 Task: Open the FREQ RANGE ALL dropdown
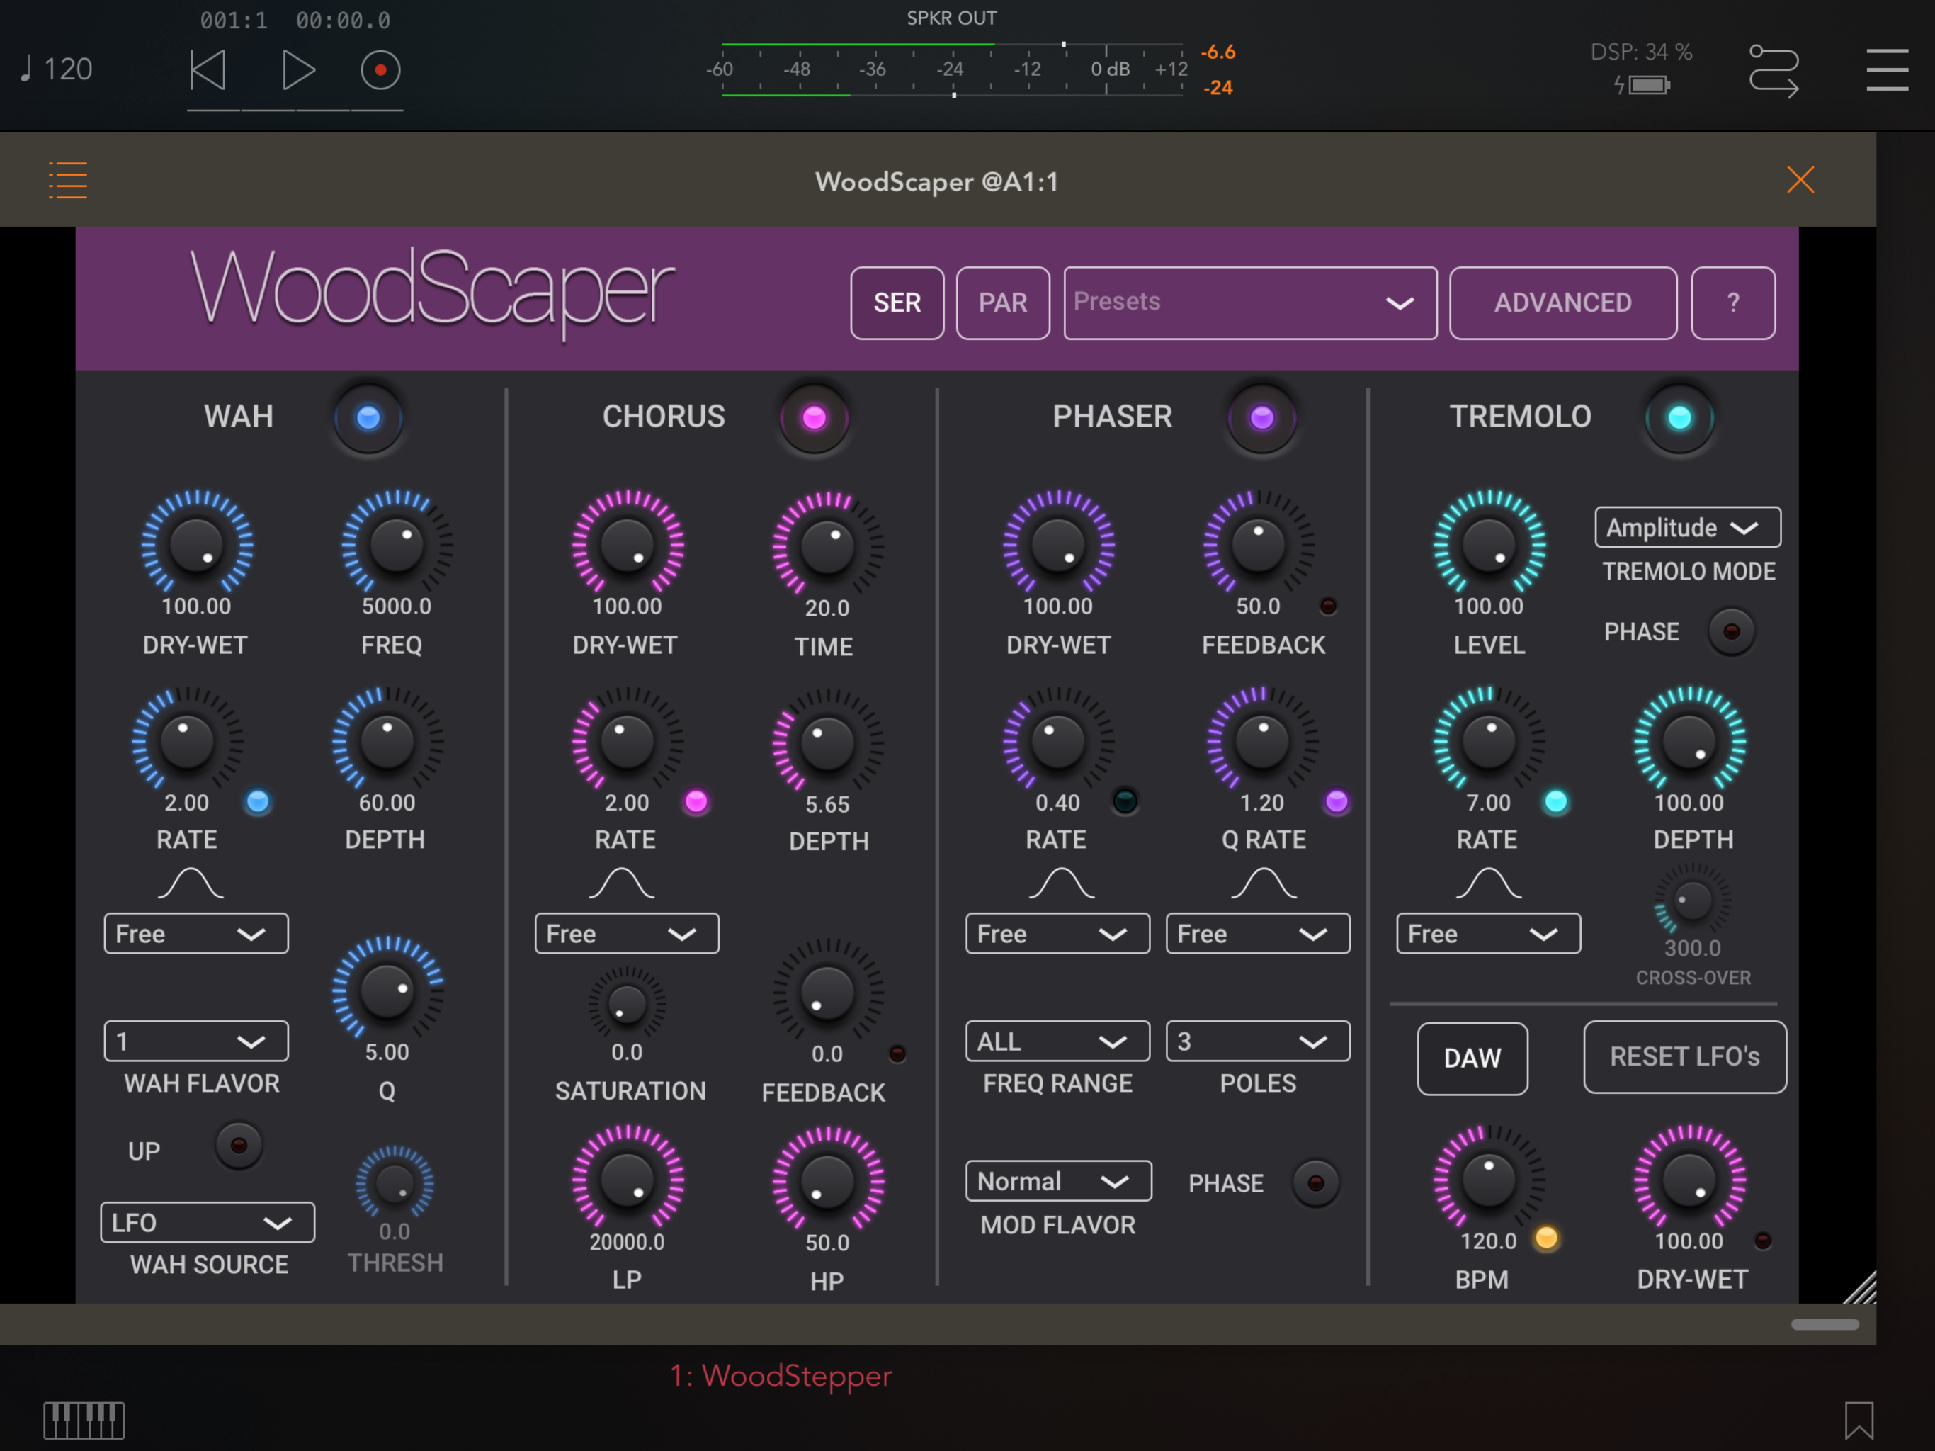click(1057, 1041)
